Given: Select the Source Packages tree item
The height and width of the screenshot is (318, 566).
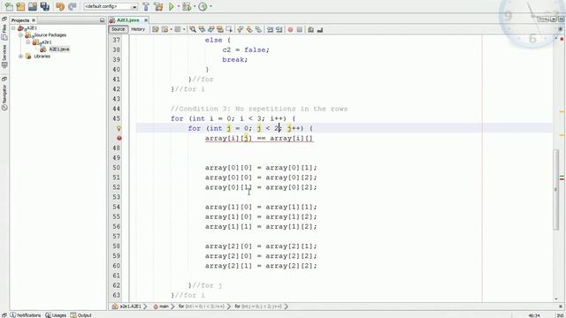Looking at the screenshot, I should click(50, 35).
